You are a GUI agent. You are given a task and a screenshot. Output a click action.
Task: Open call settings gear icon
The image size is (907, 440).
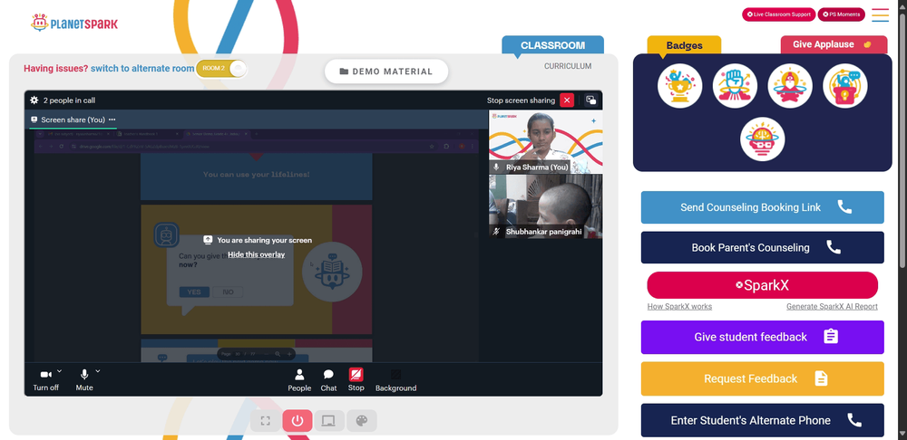(34, 100)
